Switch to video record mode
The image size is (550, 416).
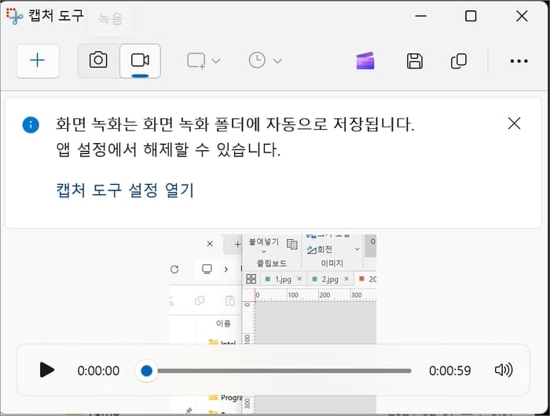(140, 61)
